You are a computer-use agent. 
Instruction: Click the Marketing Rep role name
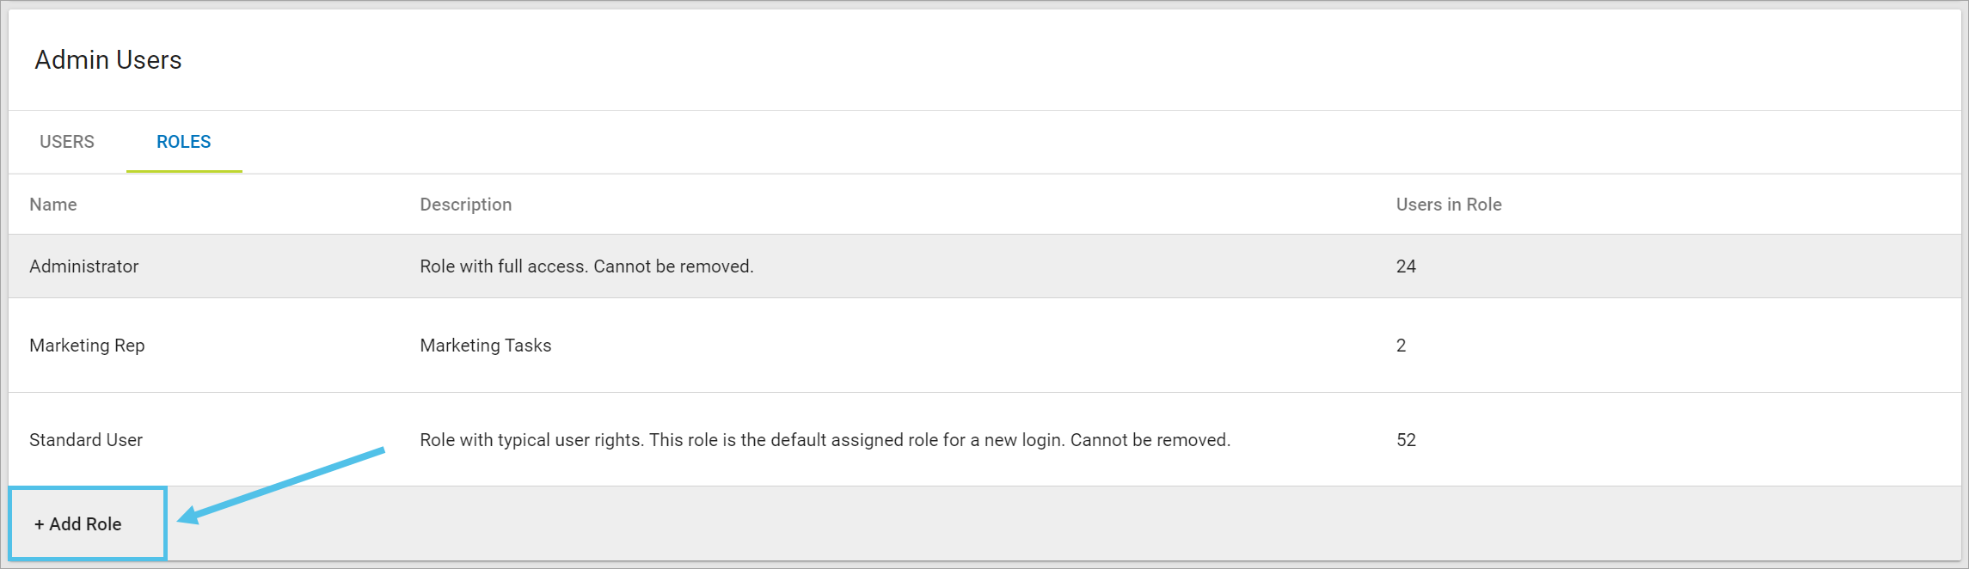coord(87,346)
